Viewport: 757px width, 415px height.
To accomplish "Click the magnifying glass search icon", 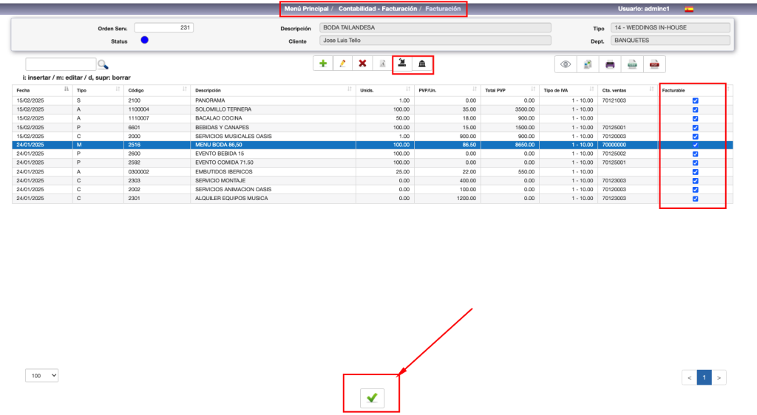I will pyautogui.click(x=103, y=64).
